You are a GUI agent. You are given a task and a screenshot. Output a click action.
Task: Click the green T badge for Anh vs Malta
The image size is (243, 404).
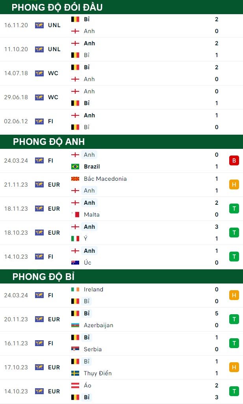pos(234,208)
